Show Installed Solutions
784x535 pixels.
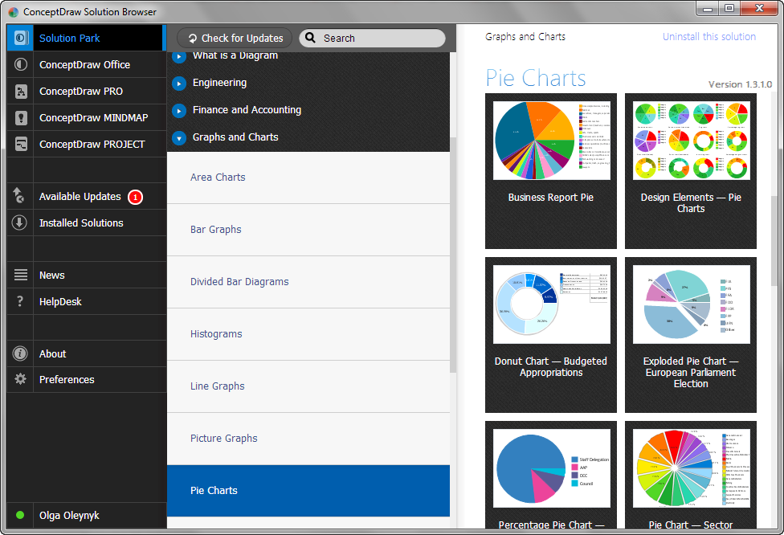click(86, 223)
